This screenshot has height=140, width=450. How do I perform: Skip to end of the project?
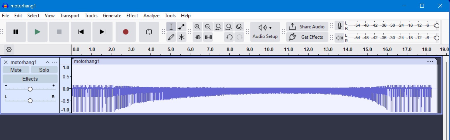click(102, 32)
